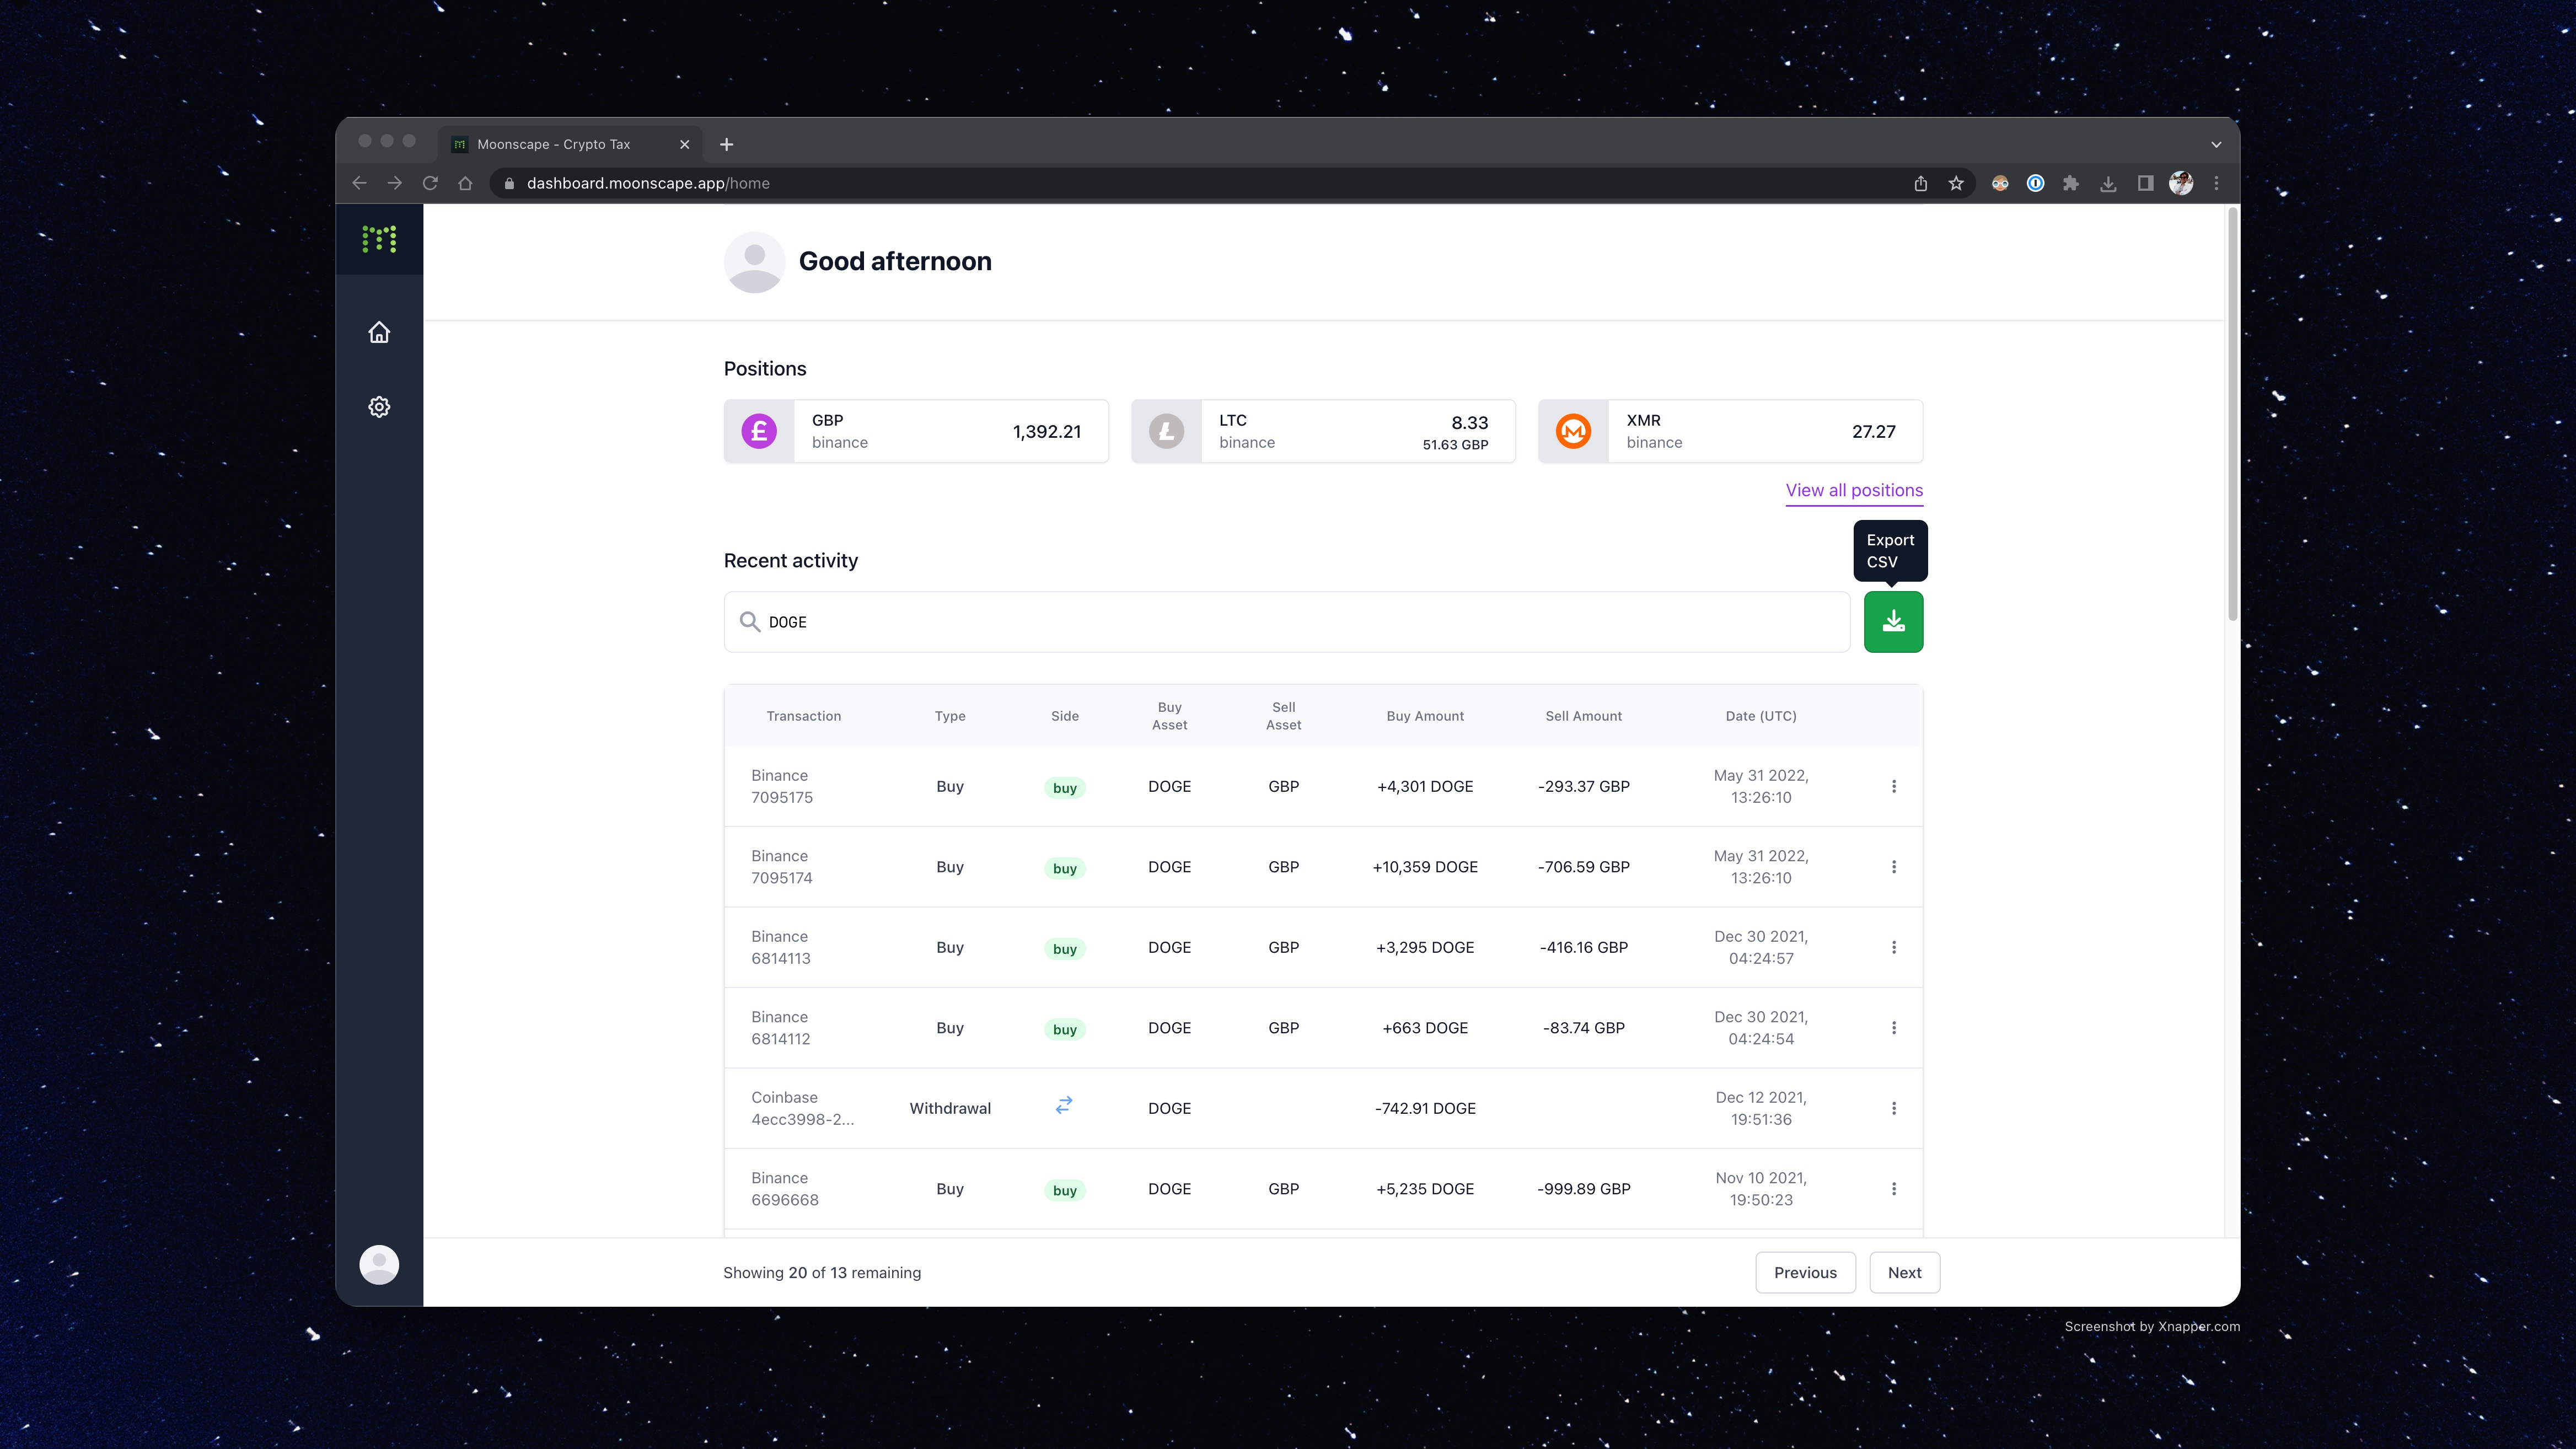Open the LTC binance position card
Viewport: 2576px width, 1449px height.
click(1323, 431)
